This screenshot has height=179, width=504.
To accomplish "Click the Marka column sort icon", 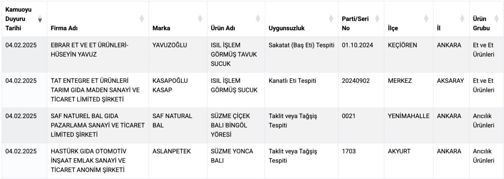I will (200, 19).
